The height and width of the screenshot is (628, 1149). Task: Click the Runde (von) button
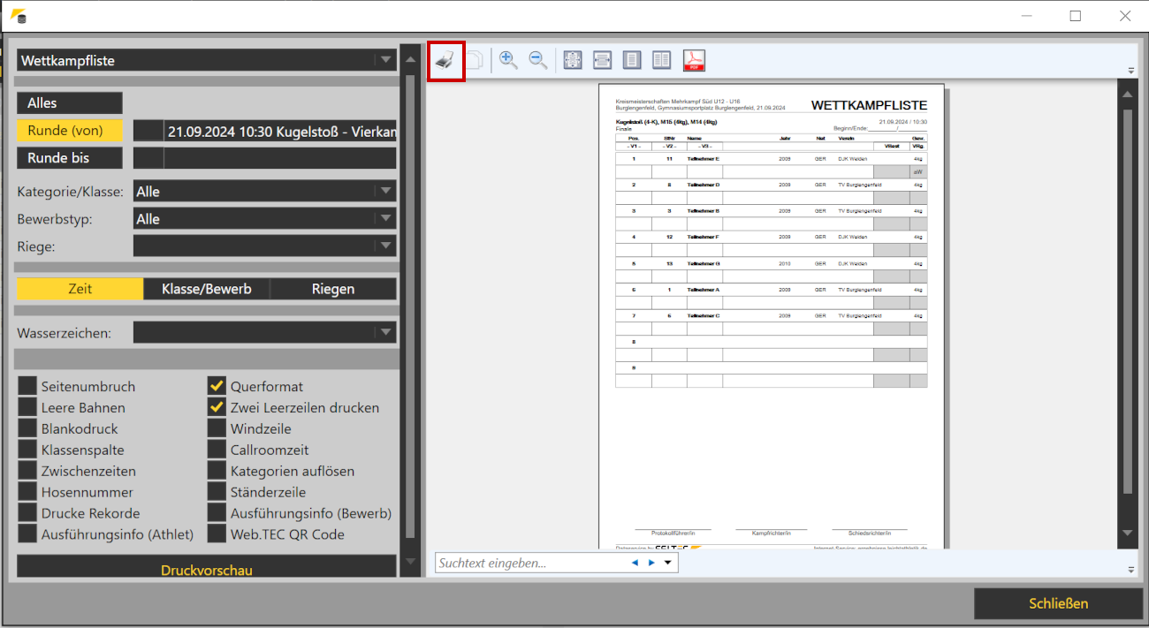70,131
